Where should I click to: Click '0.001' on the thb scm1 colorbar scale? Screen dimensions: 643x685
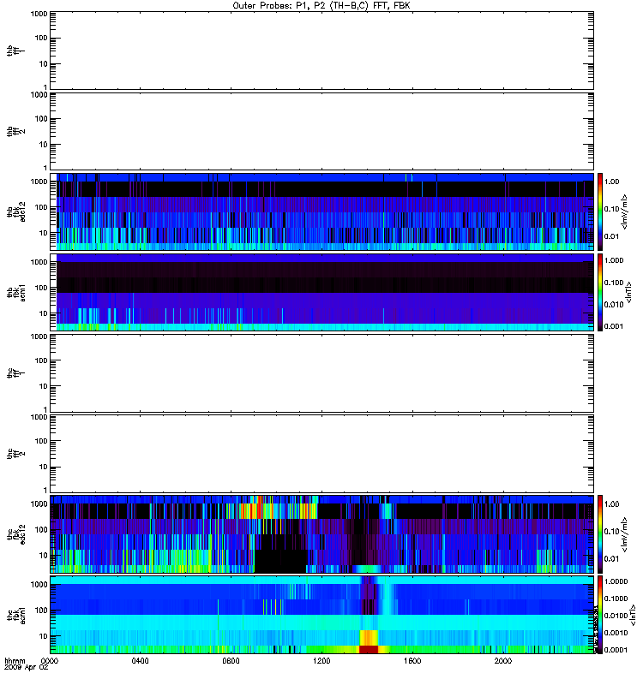coord(614,326)
